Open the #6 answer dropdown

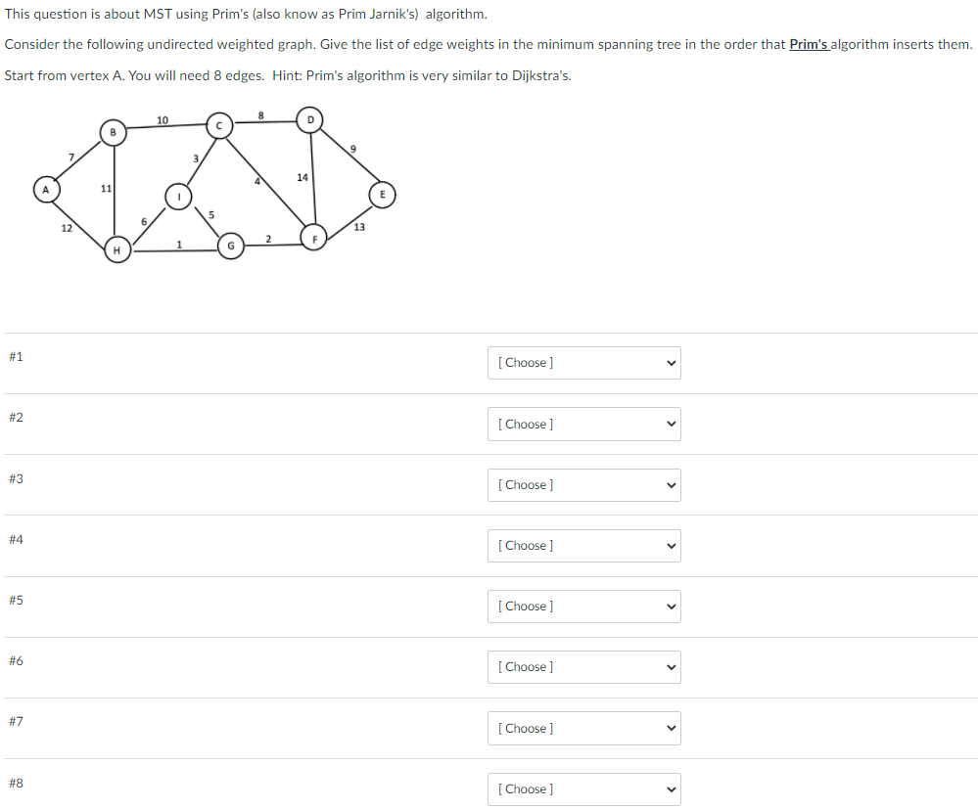[x=583, y=666]
